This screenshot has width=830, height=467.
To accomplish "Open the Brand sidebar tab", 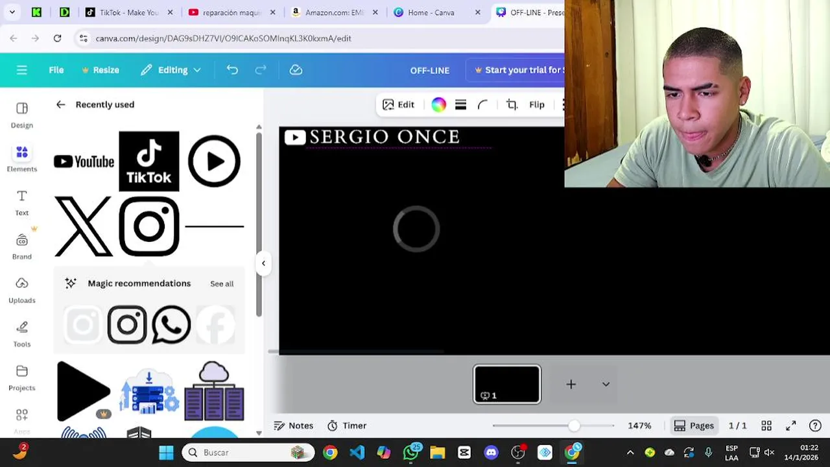I will pos(22,246).
